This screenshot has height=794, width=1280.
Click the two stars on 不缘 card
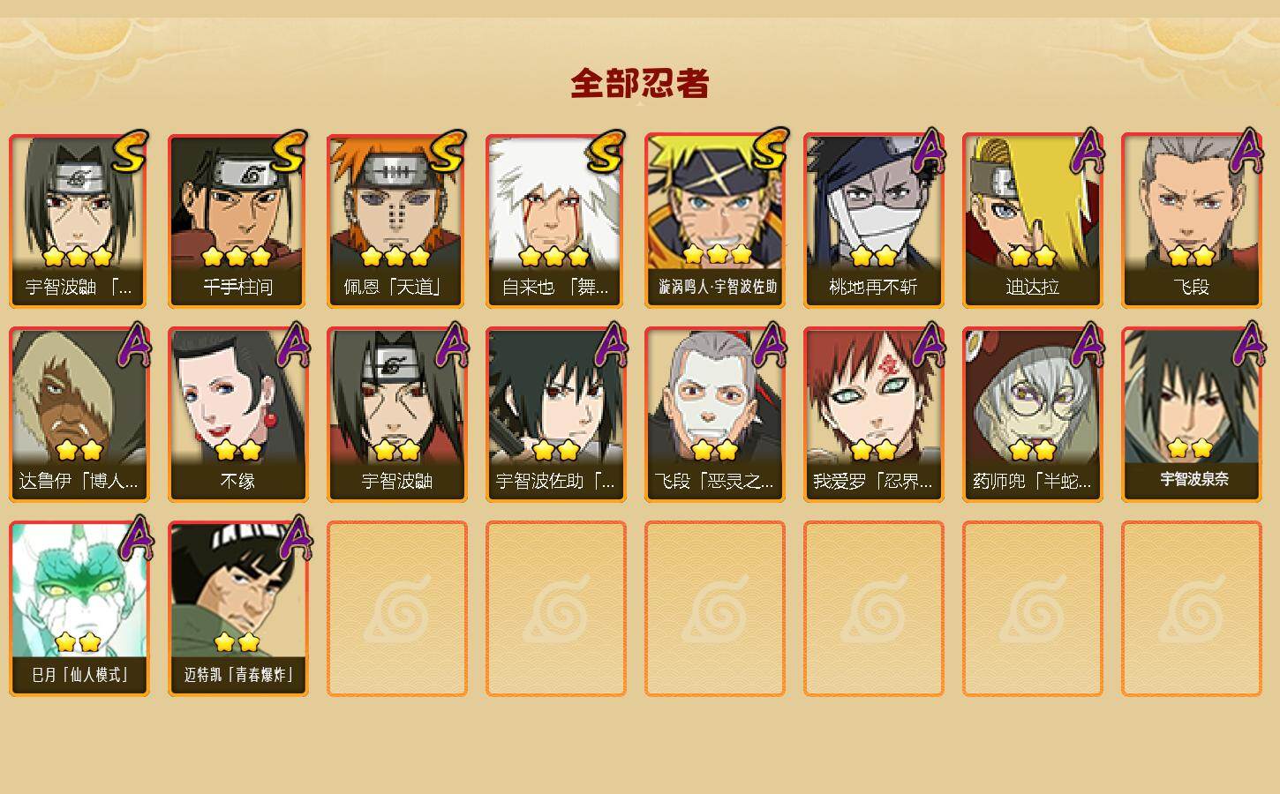click(237, 451)
